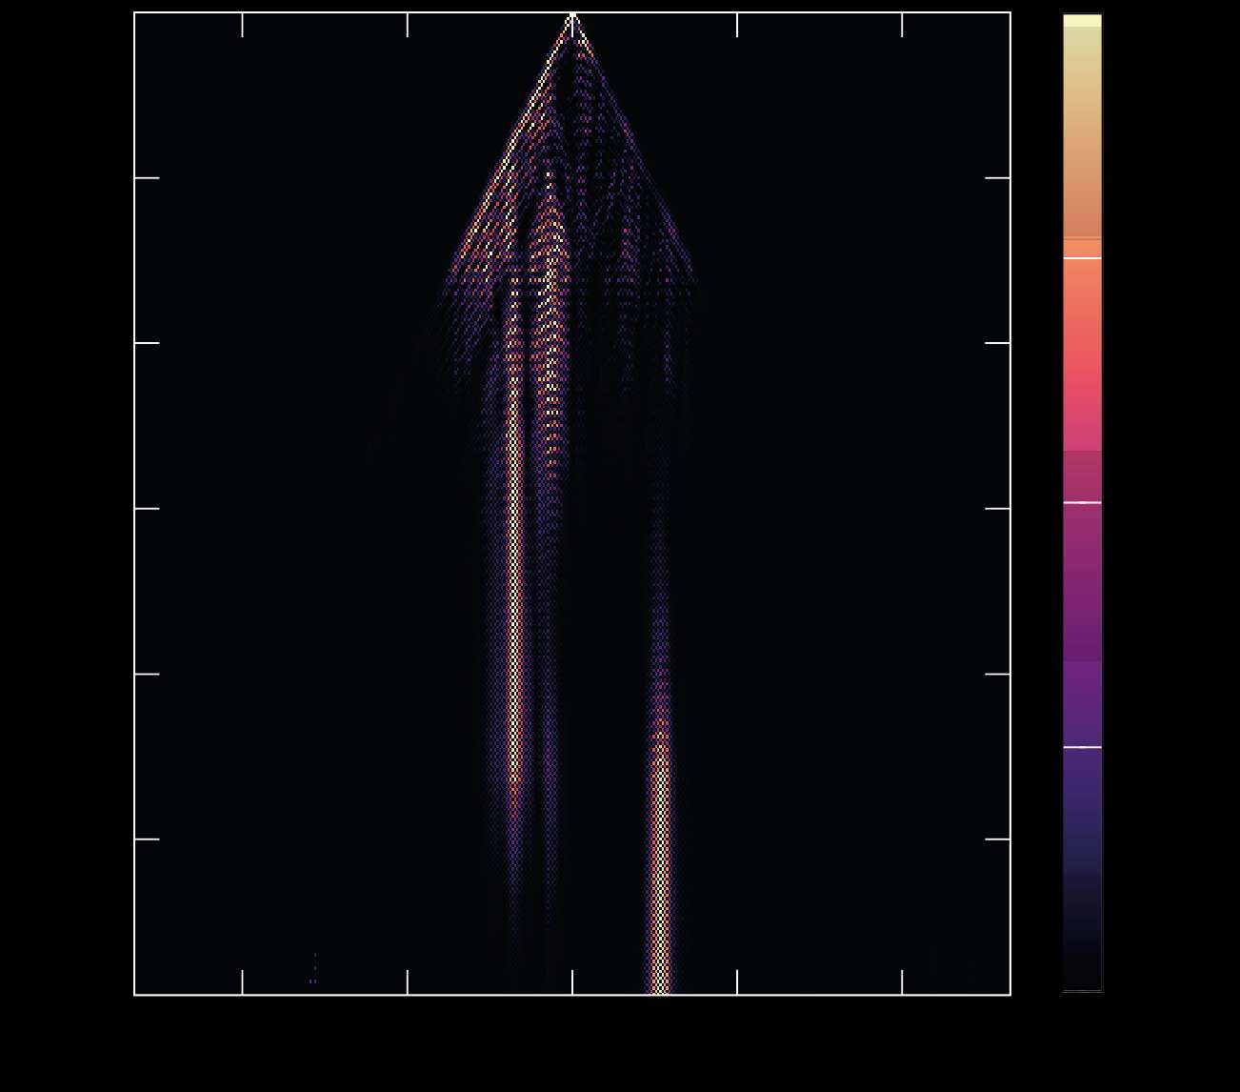Click the apex peak of the heatmap cone
The image size is (1240, 1092).
click(x=572, y=17)
